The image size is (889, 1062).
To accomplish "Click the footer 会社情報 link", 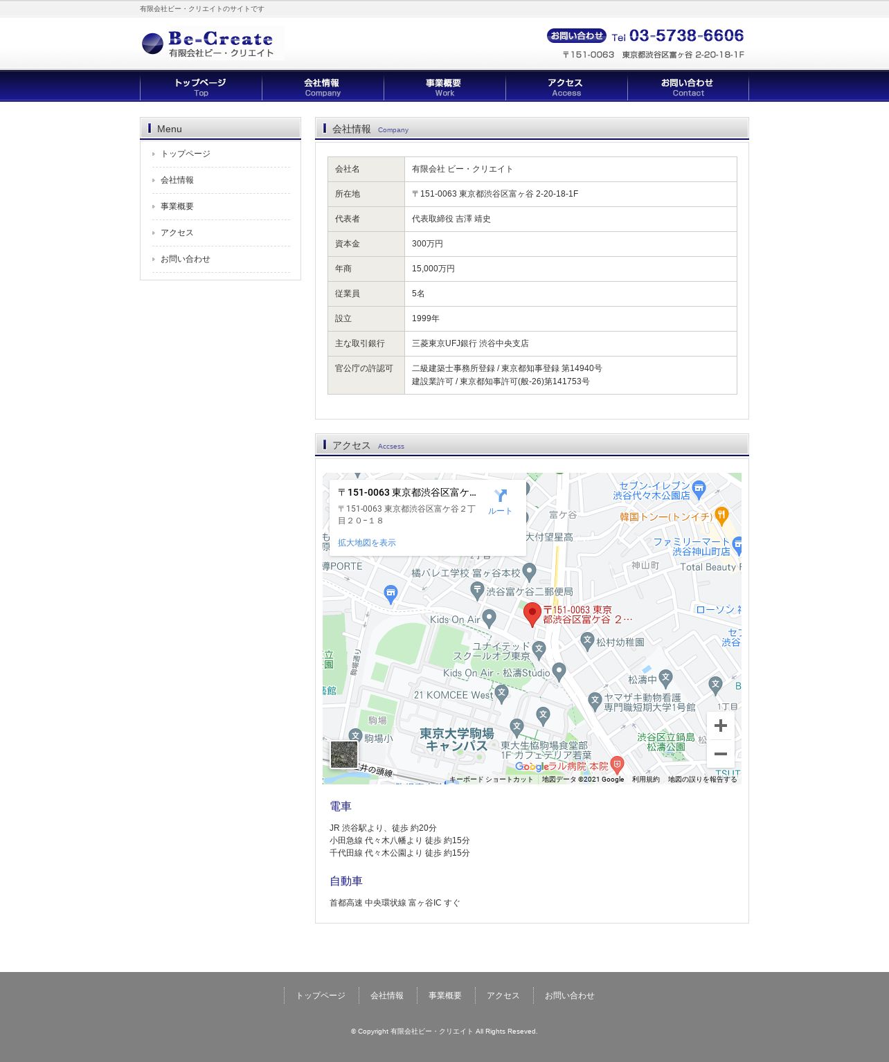I will (x=387, y=996).
